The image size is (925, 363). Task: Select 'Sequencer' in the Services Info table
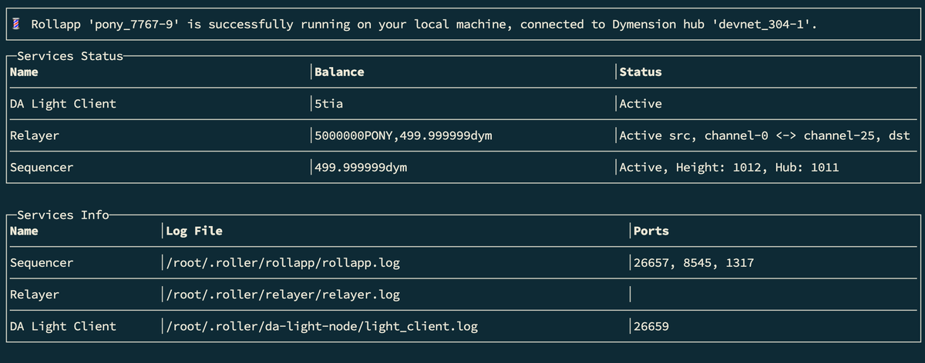tap(42, 262)
